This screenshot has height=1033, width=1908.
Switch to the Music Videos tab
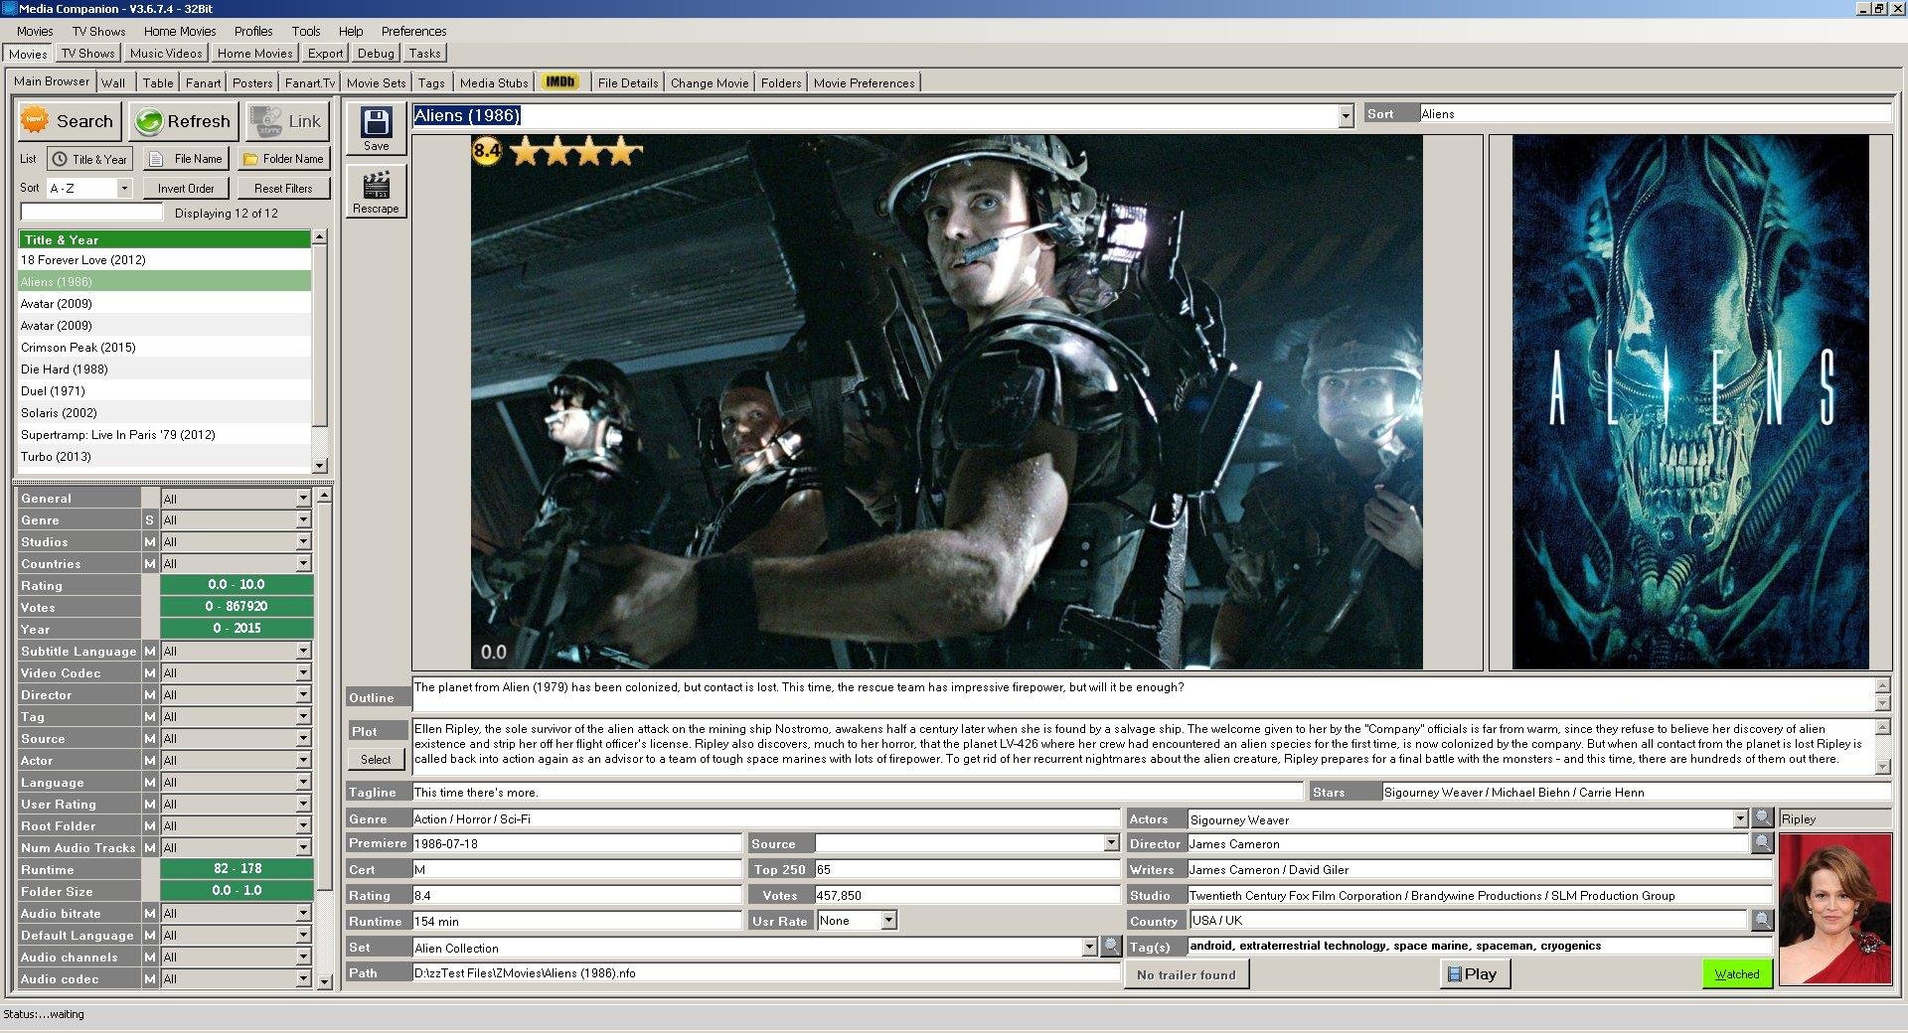pos(166,54)
